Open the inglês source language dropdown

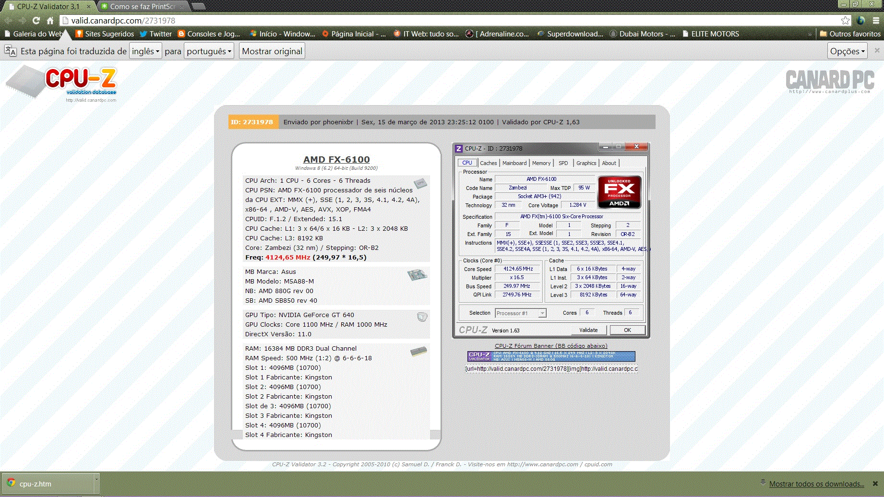click(145, 51)
